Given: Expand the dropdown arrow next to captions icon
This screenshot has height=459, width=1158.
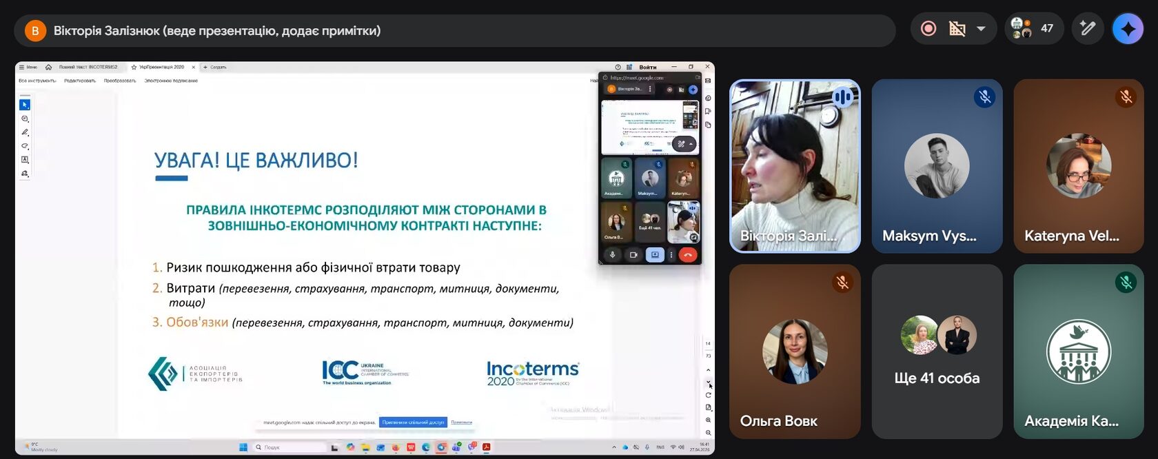Looking at the screenshot, I should click(981, 29).
